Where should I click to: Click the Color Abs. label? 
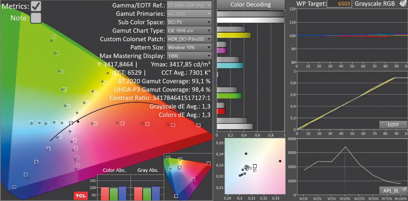tap(114, 170)
